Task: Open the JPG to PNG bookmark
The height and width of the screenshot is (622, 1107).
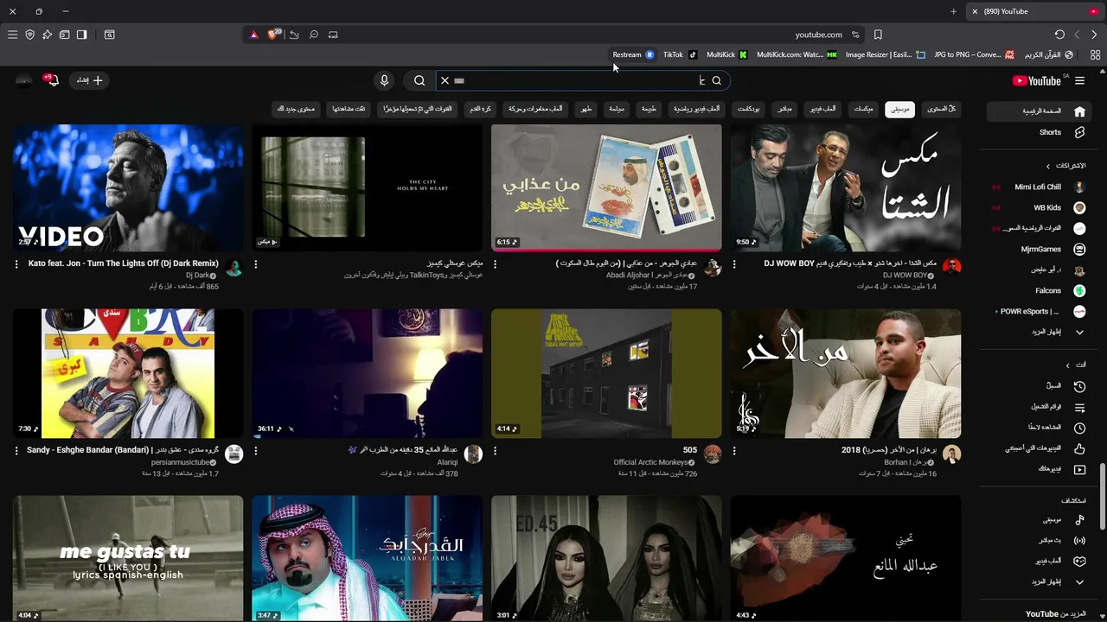Action: coord(974,54)
